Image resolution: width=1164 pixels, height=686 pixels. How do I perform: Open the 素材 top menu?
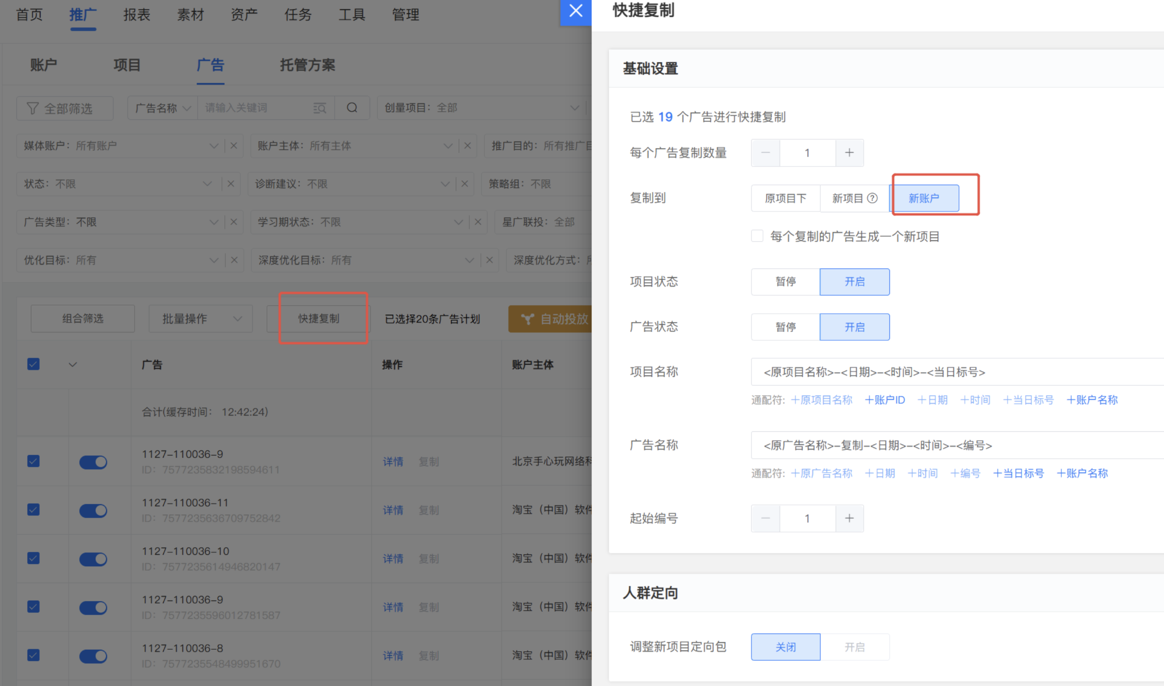(x=190, y=15)
